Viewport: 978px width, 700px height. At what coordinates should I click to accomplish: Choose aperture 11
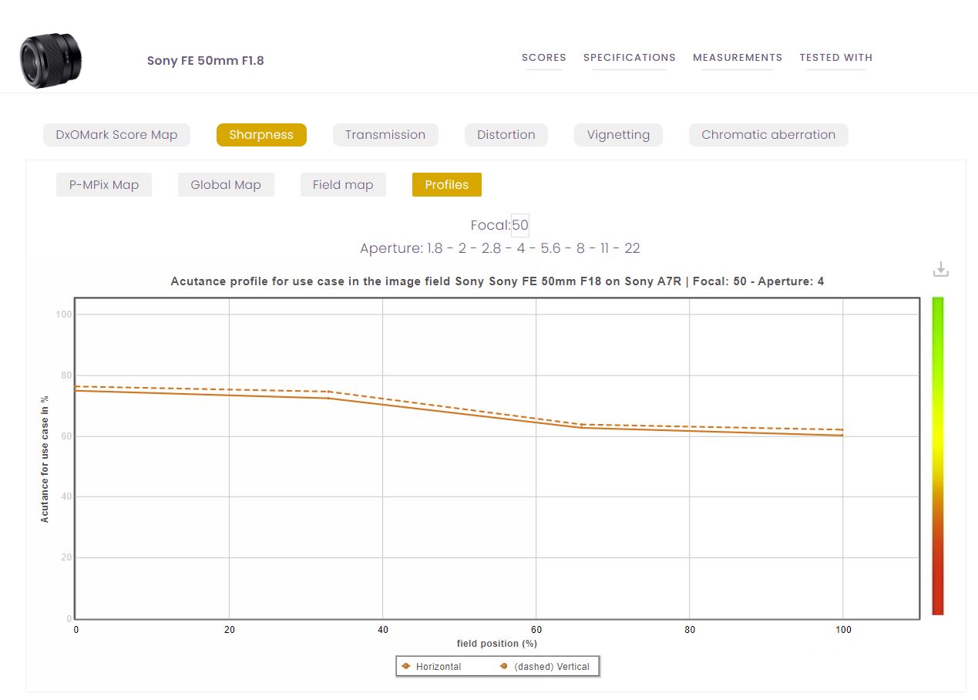pyautogui.click(x=605, y=248)
